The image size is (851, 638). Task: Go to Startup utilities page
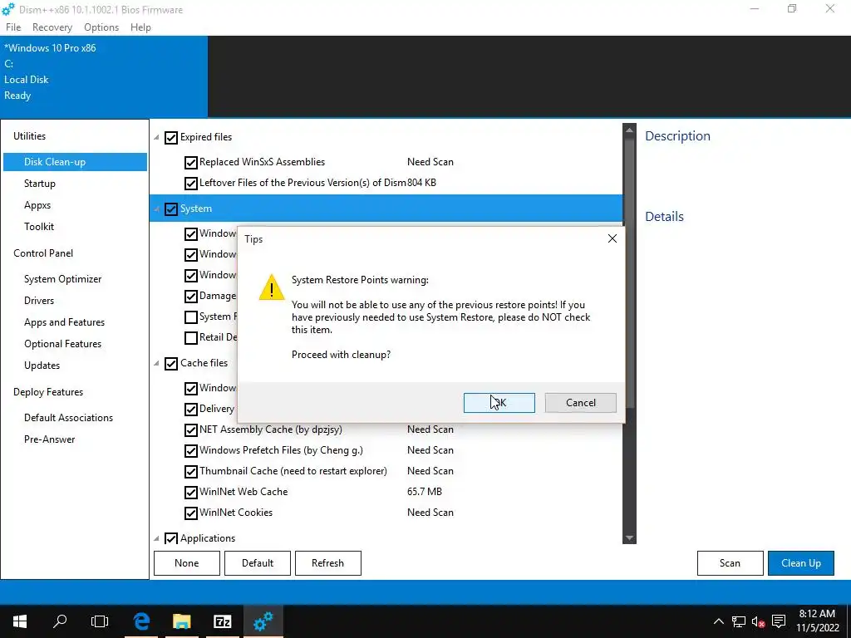tap(40, 184)
